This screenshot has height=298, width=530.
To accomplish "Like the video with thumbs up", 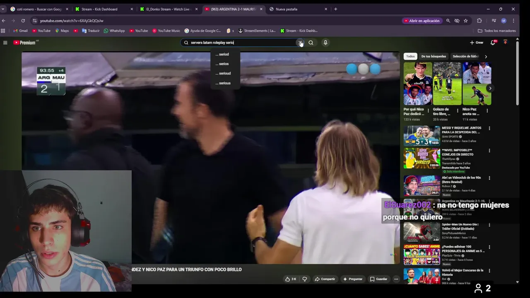I will pos(291,279).
